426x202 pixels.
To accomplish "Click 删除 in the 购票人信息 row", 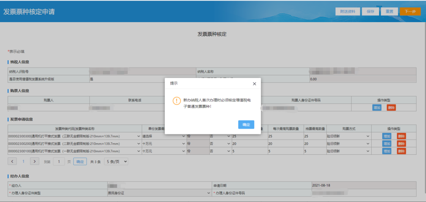I will (391, 108).
